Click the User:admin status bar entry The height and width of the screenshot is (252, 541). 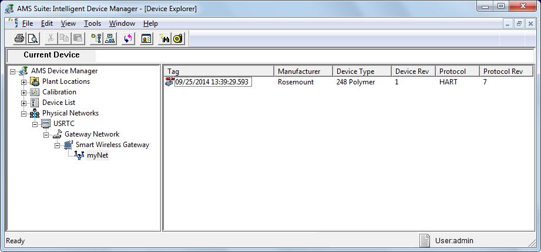click(454, 241)
